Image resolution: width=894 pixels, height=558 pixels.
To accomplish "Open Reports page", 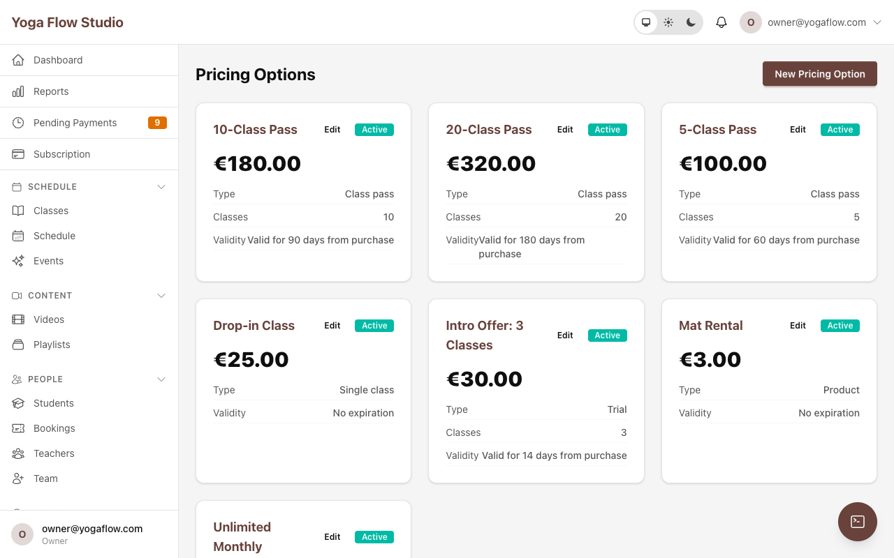I will [x=89, y=91].
